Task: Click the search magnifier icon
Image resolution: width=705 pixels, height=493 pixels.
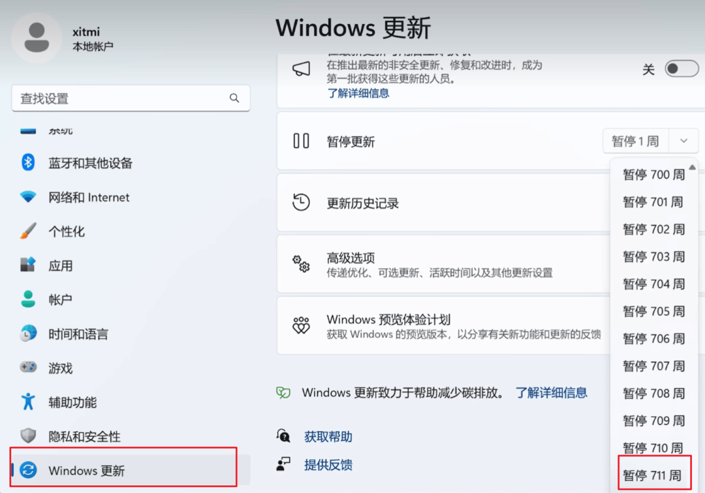Action: tap(235, 98)
